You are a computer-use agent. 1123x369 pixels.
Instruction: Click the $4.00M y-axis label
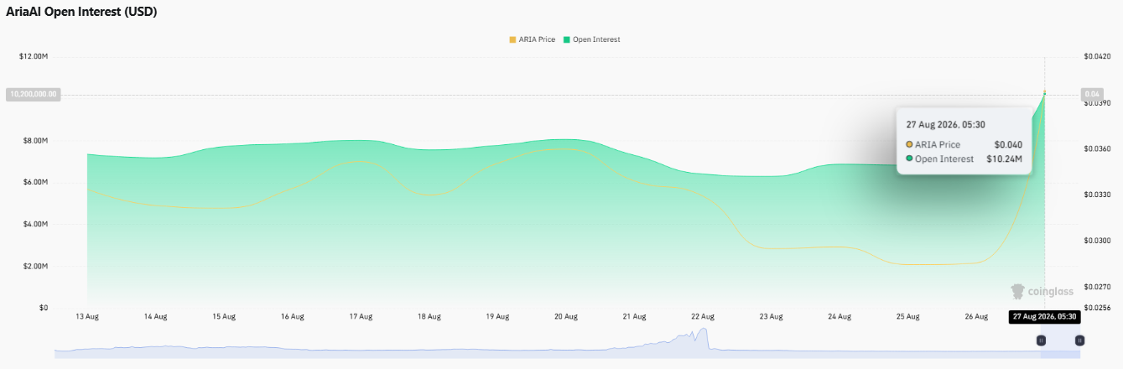point(34,224)
